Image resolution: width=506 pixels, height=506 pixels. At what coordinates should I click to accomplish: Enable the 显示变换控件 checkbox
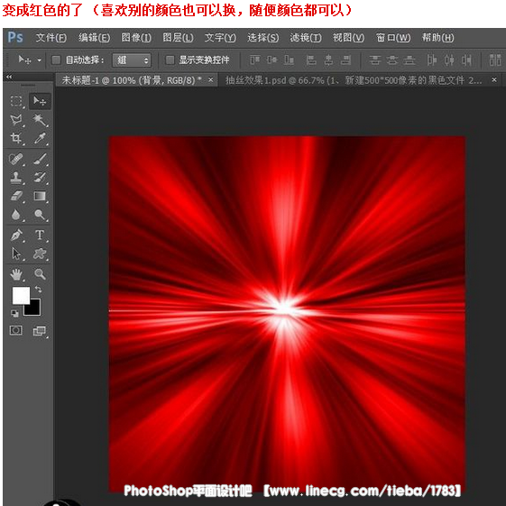tap(170, 60)
